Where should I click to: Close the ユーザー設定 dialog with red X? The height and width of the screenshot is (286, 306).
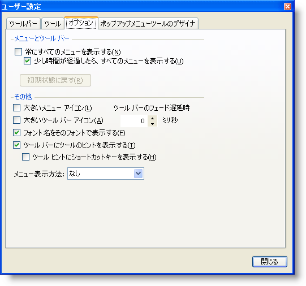click(287, 6)
